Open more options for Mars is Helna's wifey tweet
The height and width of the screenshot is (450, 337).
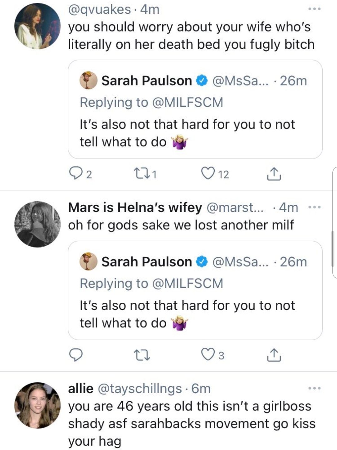[x=314, y=208]
